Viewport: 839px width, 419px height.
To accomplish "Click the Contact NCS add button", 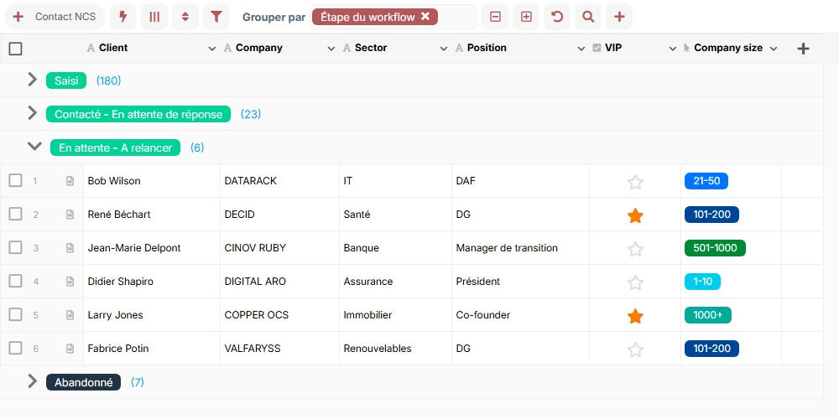I will click(55, 17).
